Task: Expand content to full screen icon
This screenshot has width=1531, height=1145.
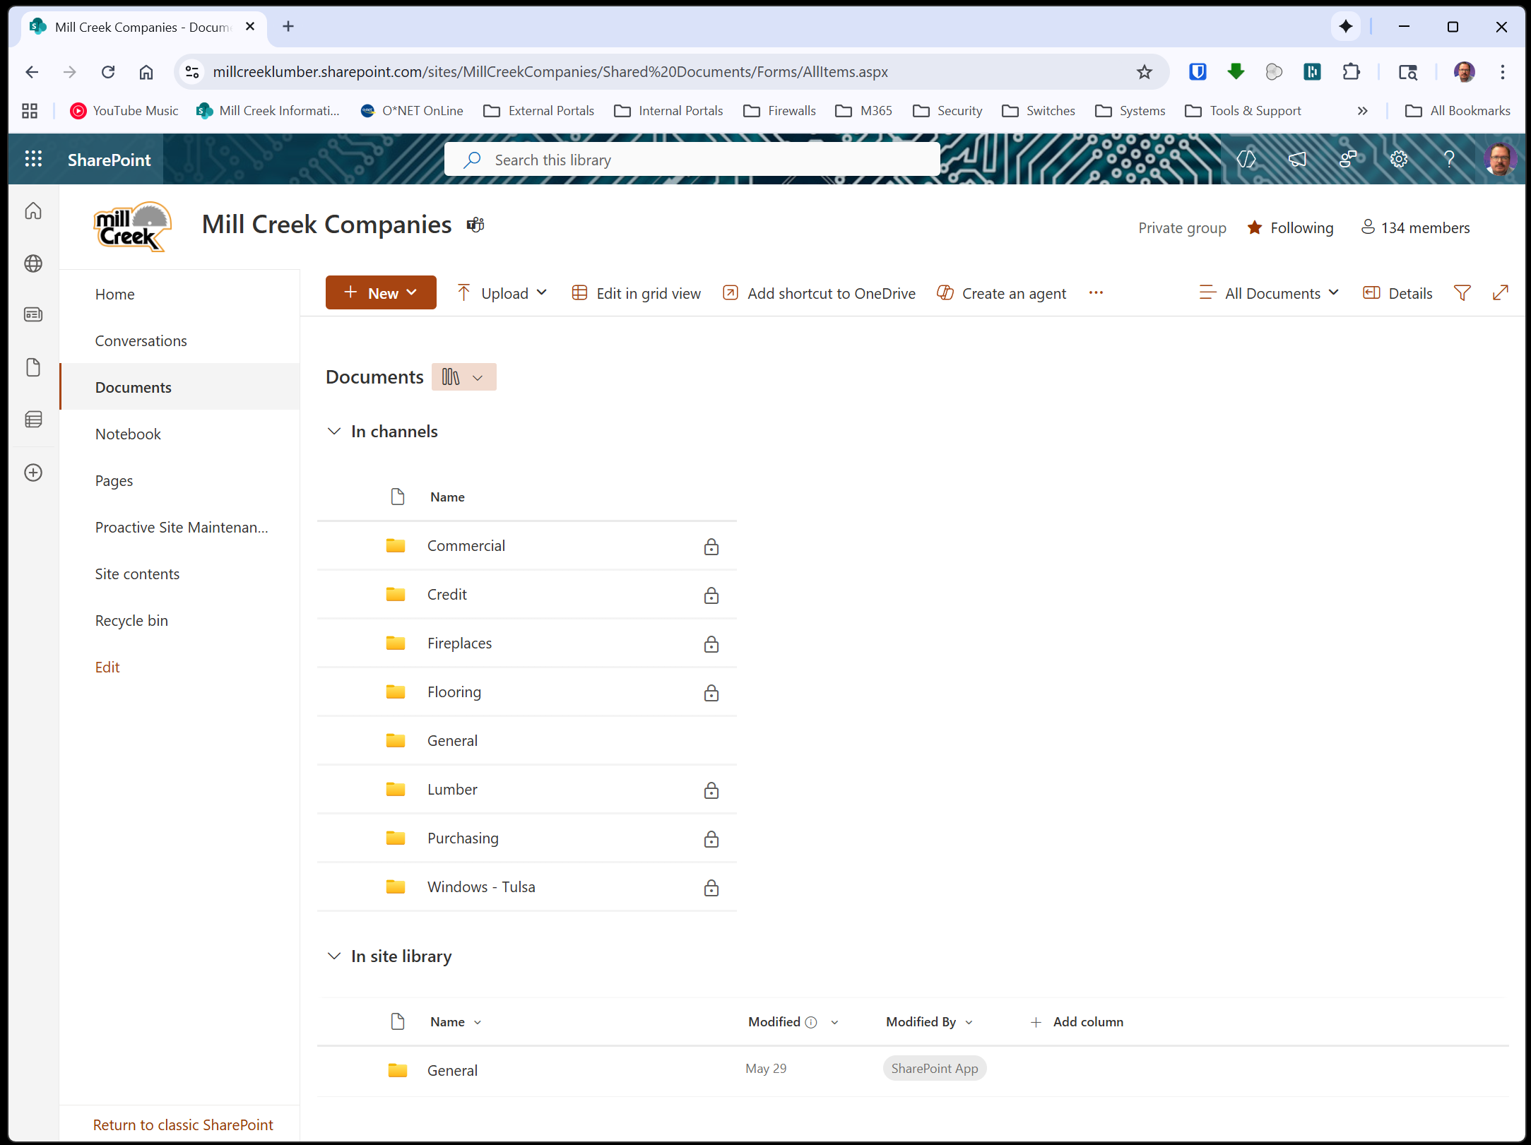Action: 1500,292
